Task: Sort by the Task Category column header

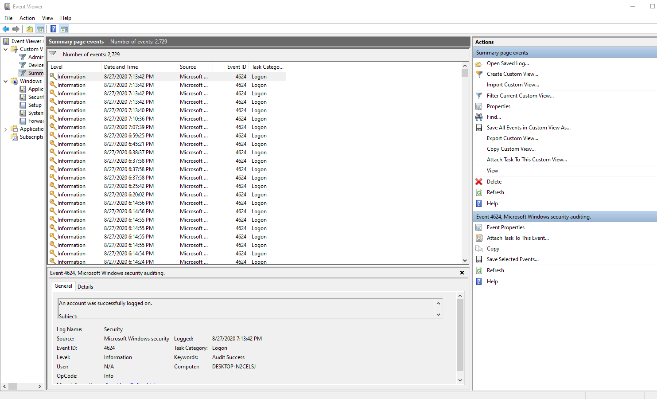Action: click(268, 67)
